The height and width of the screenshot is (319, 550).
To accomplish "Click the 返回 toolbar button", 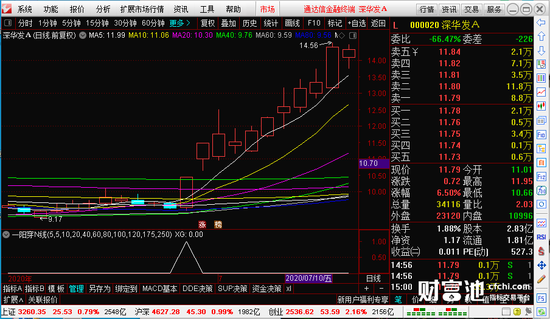I will click(x=378, y=23).
